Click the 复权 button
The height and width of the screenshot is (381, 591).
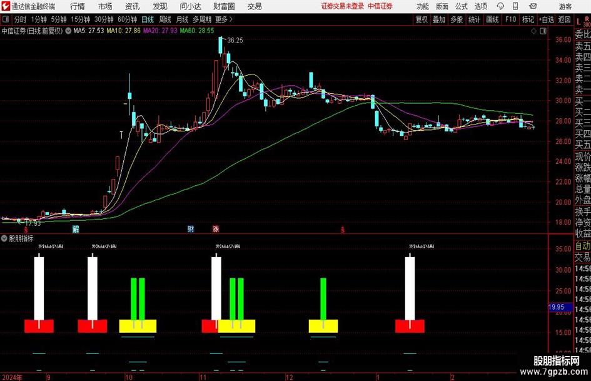click(422, 19)
